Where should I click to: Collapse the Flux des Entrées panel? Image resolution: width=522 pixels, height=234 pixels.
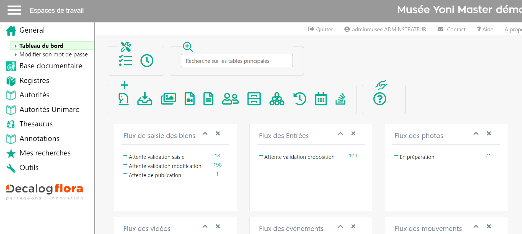(x=340, y=134)
